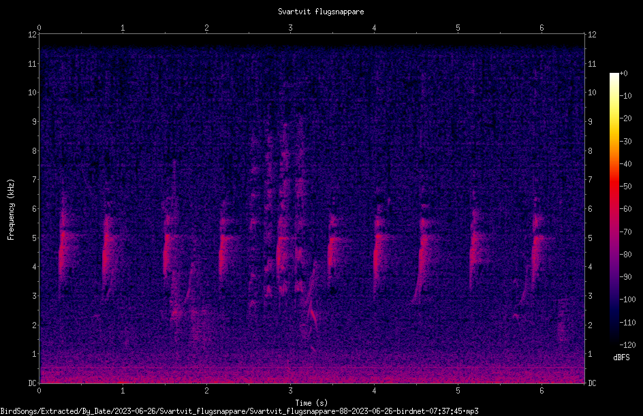Click the '-90' colorbar tick label
The image size is (643, 416).
tap(625, 277)
